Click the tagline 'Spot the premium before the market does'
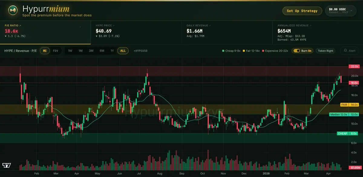363x177 pixels. [x=57, y=15]
